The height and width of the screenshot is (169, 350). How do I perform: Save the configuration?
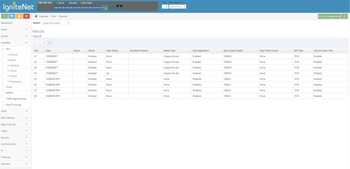click(329, 16)
